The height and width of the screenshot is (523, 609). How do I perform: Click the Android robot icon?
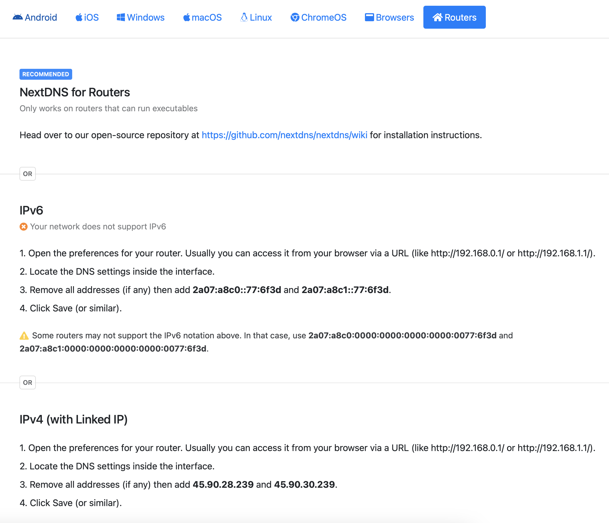click(x=18, y=17)
